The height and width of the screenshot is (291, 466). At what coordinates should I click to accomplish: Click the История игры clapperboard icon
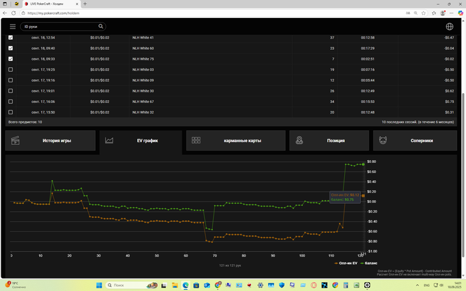coord(15,141)
